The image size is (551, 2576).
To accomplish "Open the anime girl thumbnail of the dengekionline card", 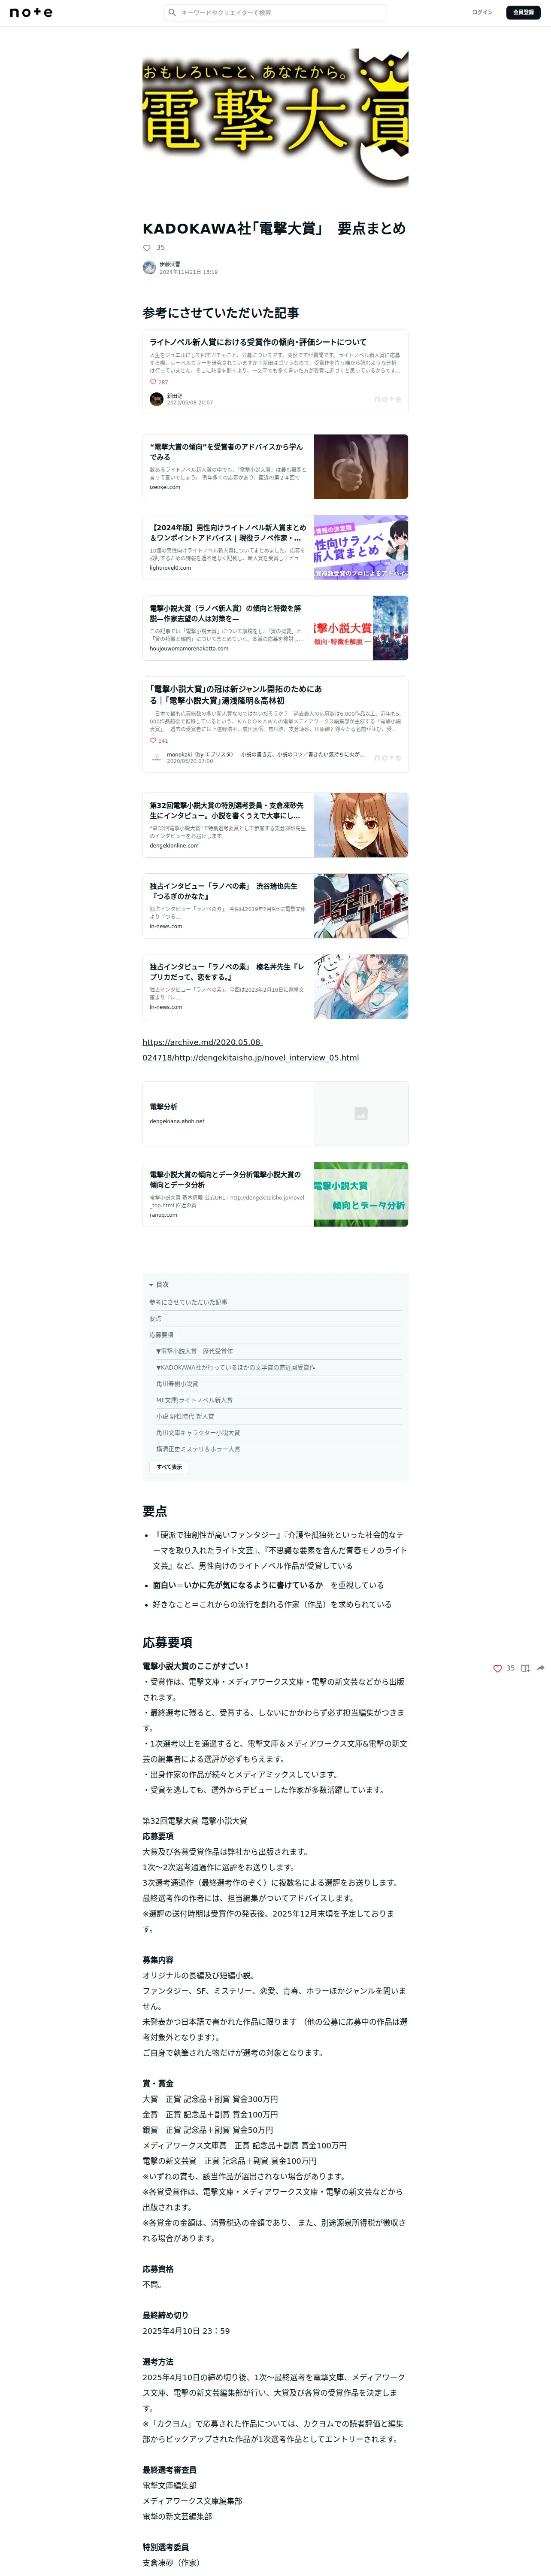I will point(361,825).
